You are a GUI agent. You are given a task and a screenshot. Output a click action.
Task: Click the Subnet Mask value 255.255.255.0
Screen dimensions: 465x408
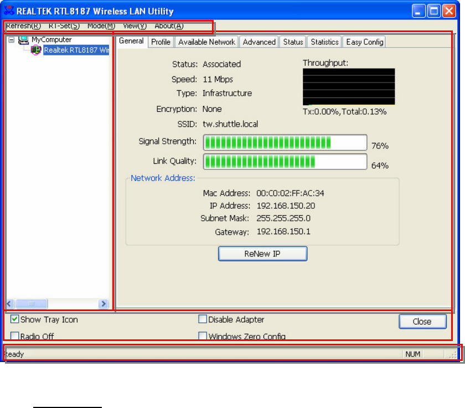click(x=283, y=219)
